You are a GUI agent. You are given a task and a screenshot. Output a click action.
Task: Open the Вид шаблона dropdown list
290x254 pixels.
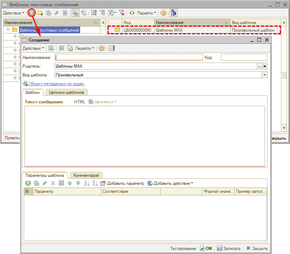264,75
